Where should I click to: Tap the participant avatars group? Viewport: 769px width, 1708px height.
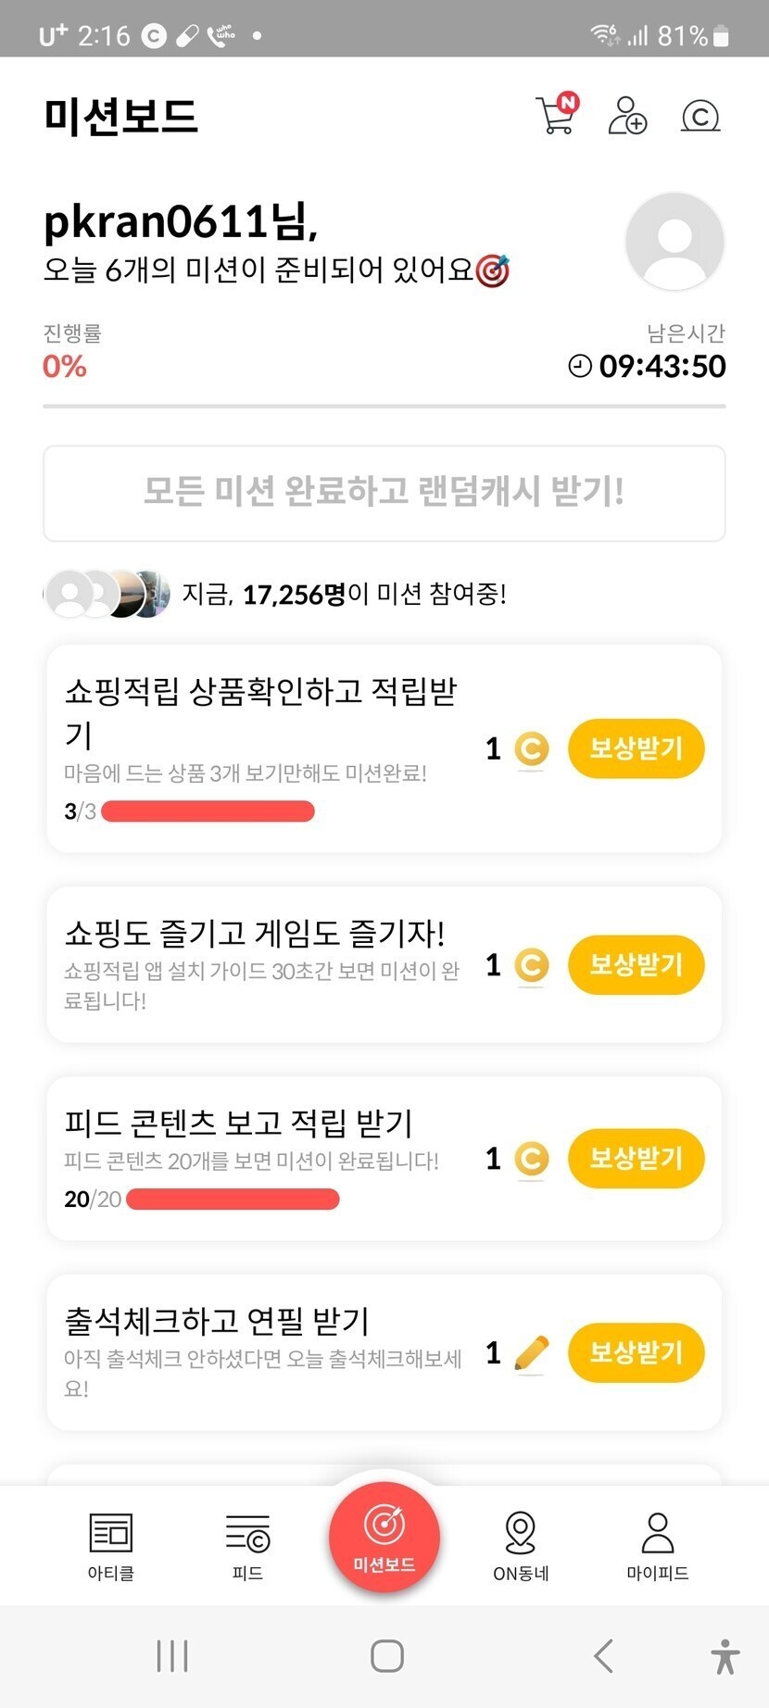click(107, 594)
